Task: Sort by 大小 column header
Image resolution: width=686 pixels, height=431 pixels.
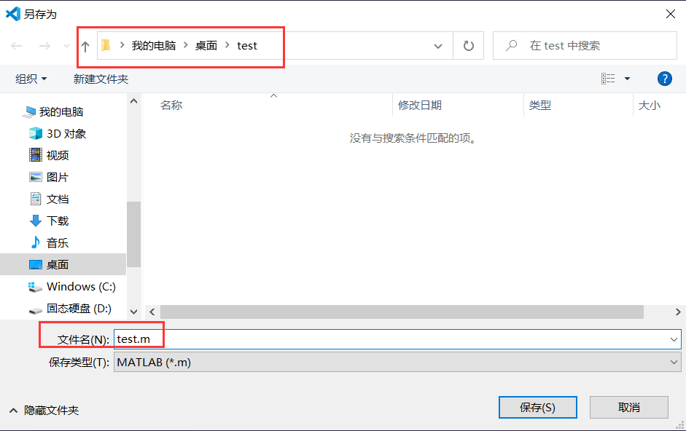Action: point(650,106)
